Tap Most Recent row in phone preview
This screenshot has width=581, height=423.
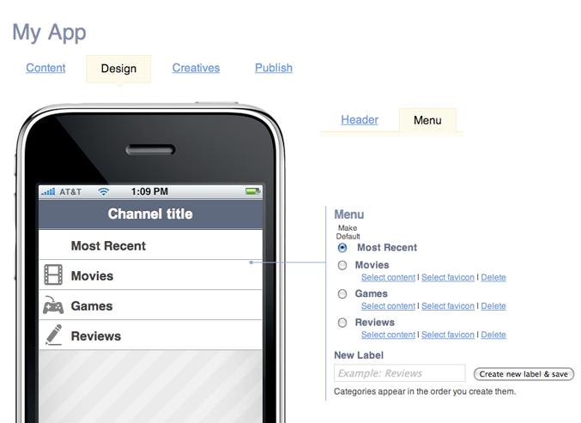tap(150, 245)
